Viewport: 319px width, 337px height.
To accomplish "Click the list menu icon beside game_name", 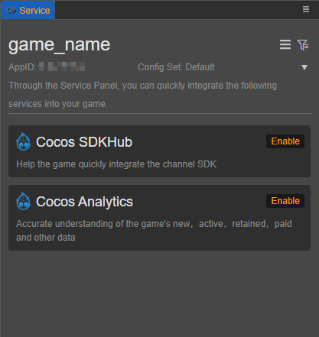I will (285, 44).
